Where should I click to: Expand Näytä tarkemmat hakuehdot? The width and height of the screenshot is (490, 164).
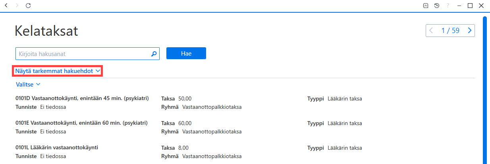pyautogui.click(x=58, y=71)
